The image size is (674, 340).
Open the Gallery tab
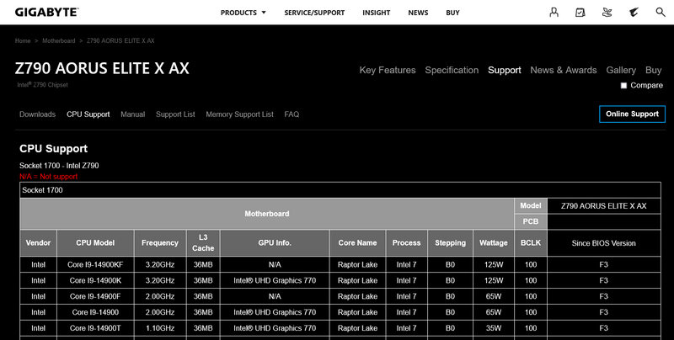[621, 70]
